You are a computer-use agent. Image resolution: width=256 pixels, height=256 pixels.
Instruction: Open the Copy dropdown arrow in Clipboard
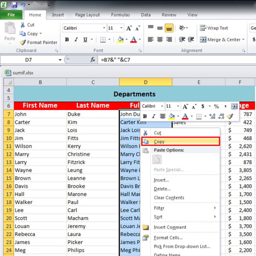click(40, 33)
